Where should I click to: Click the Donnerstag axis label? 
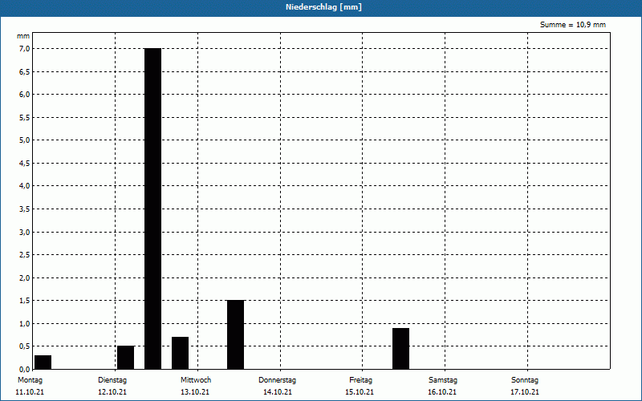tap(277, 380)
